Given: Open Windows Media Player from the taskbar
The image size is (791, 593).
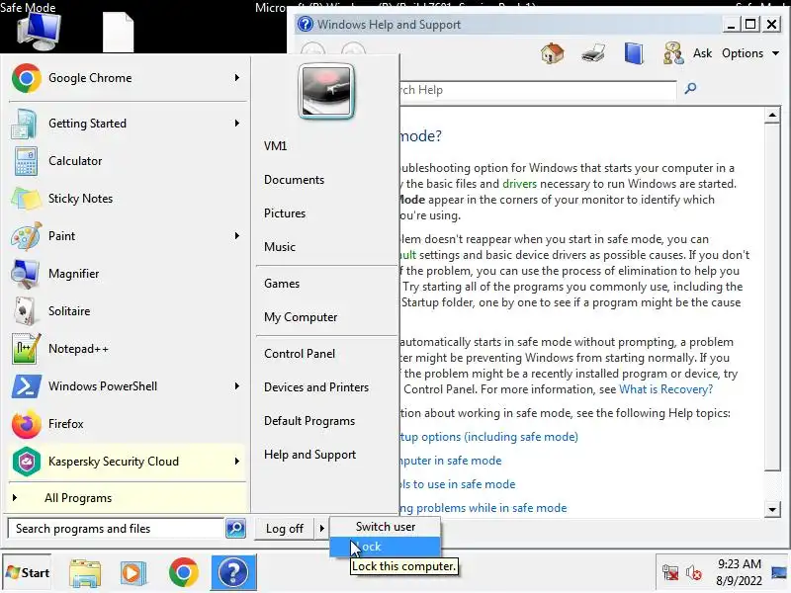Looking at the screenshot, I should pos(133,573).
